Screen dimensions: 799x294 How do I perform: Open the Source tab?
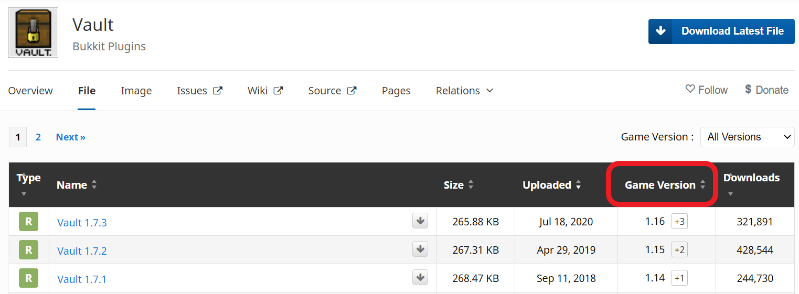click(325, 91)
